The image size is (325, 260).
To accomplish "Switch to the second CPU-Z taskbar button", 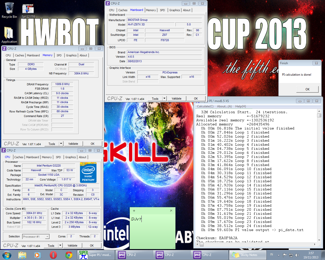I will pyautogui.click(x=172, y=255).
